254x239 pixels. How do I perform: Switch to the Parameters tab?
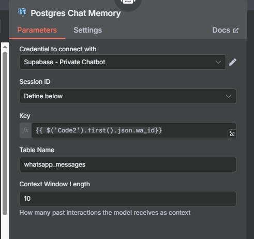tap(37, 30)
